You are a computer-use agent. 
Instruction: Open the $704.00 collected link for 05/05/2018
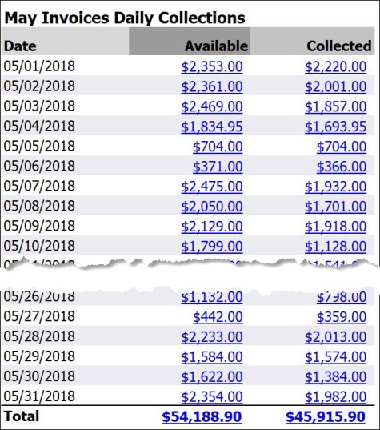pos(342,147)
